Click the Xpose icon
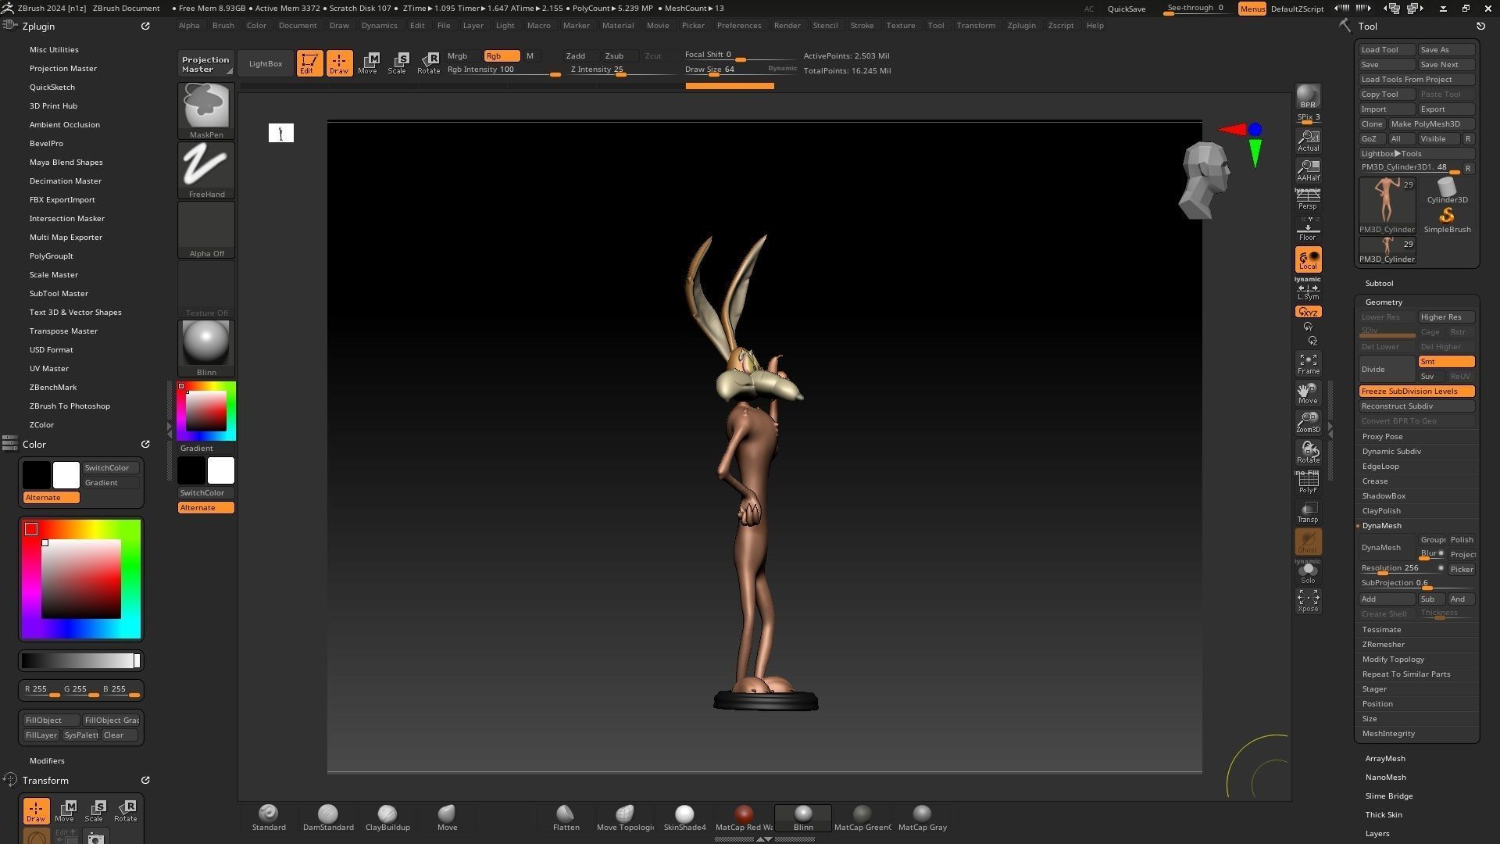Image resolution: width=1500 pixels, height=844 pixels. click(x=1308, y=601)
